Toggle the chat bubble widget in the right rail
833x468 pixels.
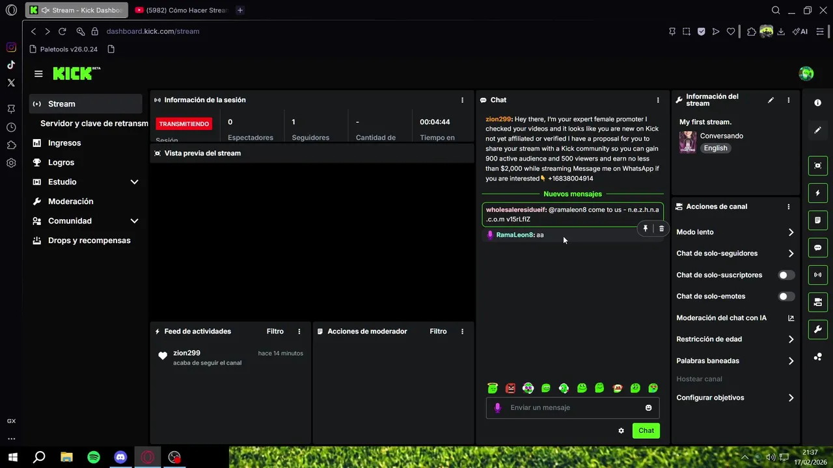pyautogui.click(x=818, y=248)
